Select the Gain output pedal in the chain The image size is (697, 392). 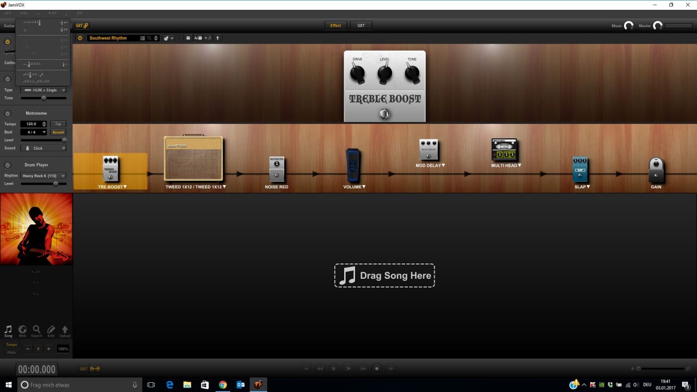coord(656,170)
